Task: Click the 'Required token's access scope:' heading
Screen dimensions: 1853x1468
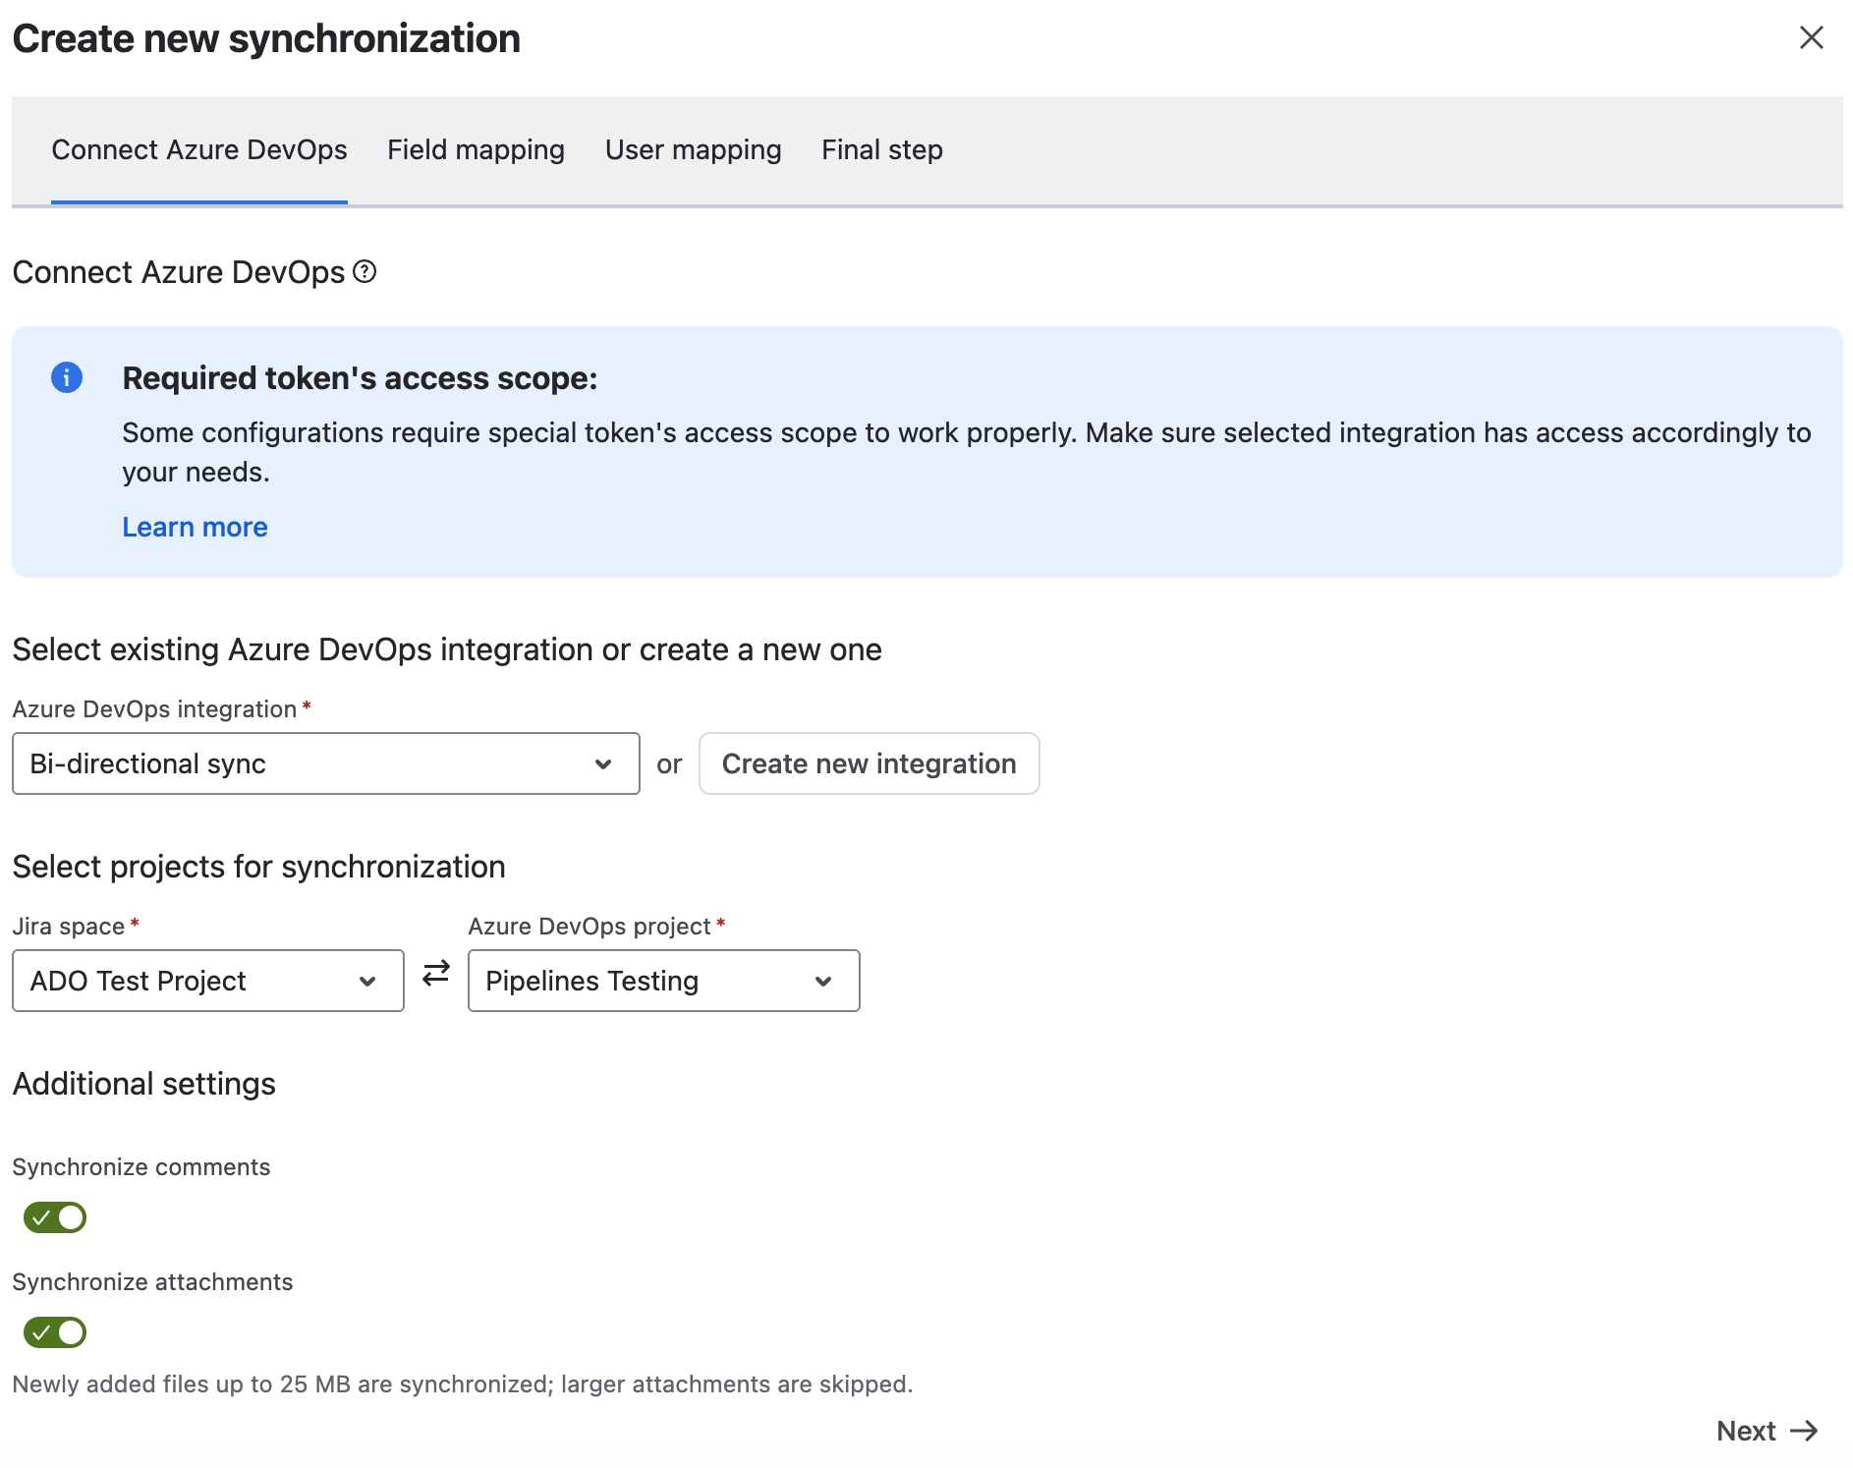Action: (360, 378)
